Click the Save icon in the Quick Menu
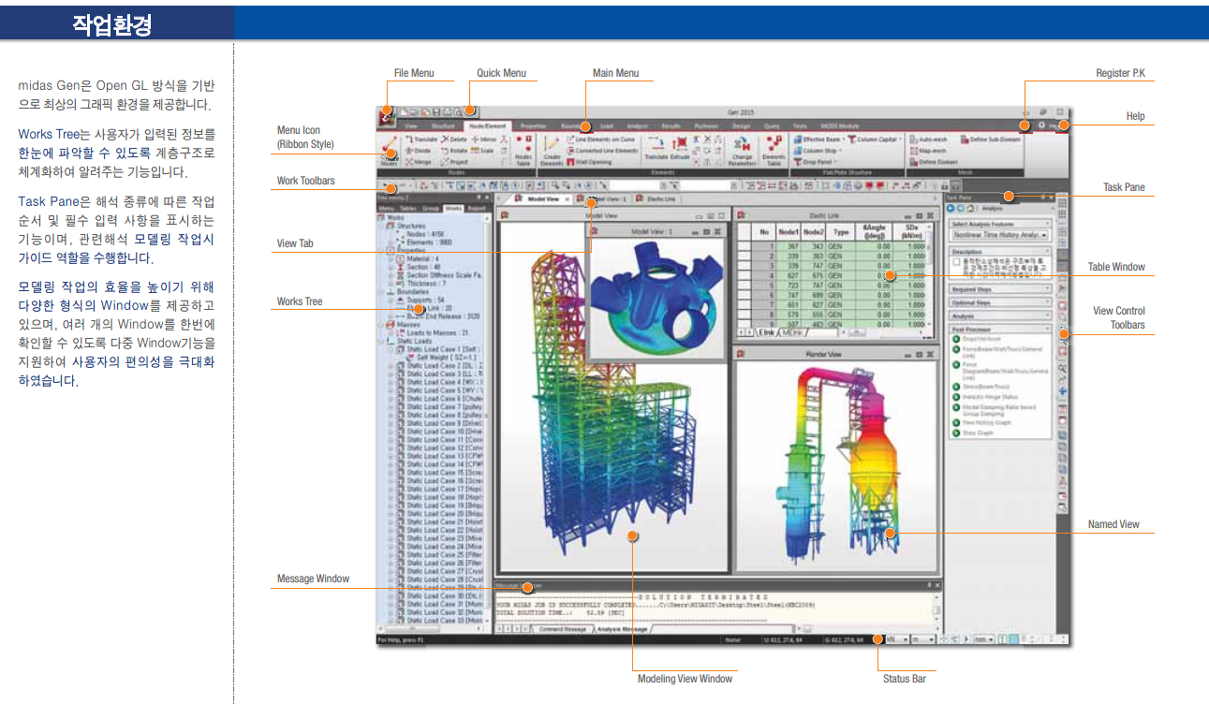 click(436, 111)
